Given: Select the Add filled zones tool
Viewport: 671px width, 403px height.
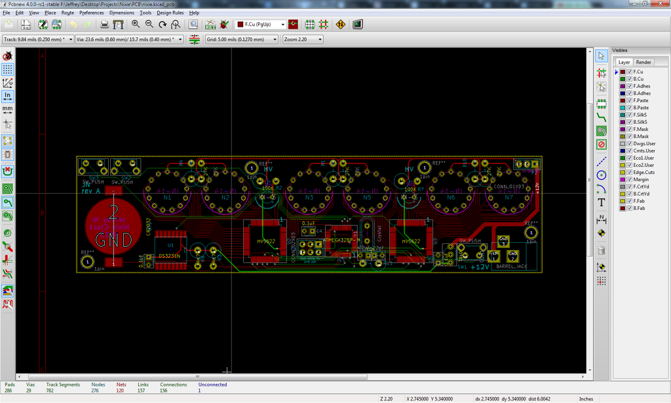Looking at the screenshot, I should (x=602, y=131).
